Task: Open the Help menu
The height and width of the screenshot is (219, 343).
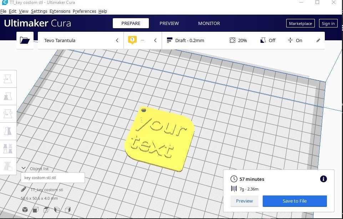Action: (x=102, y=11)
